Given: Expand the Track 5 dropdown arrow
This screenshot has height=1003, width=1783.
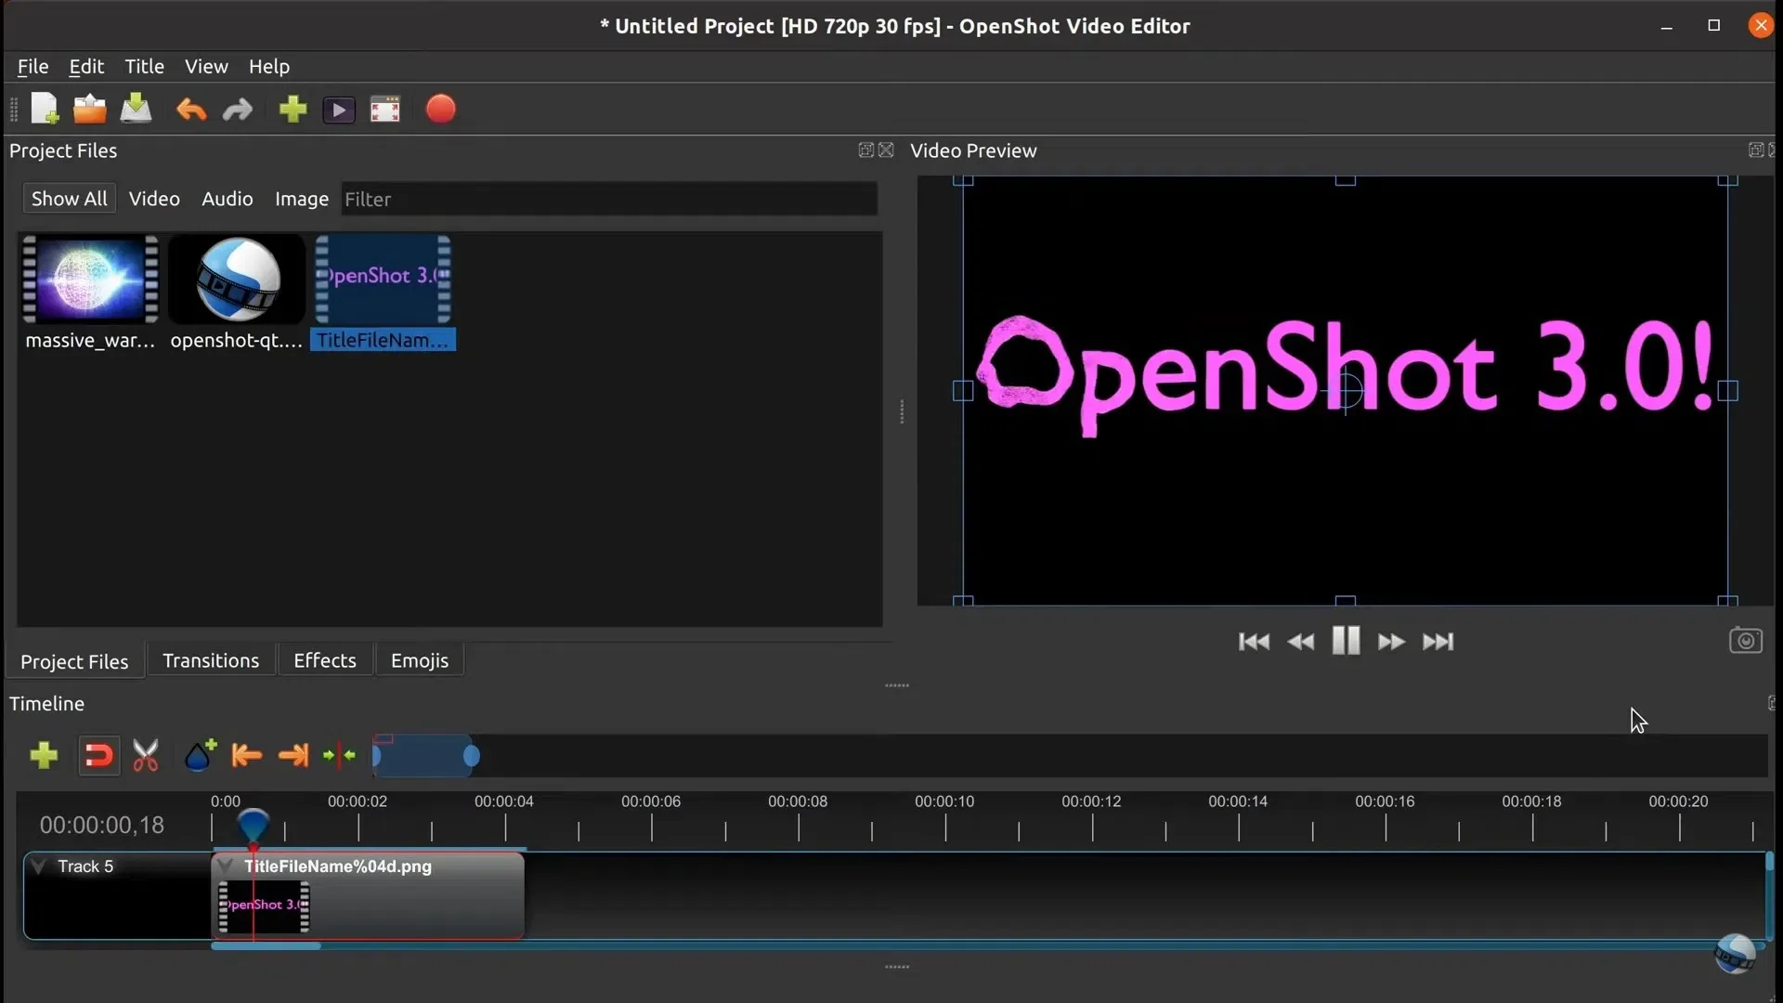Looking at the screenshot, I should click(39, 866).
